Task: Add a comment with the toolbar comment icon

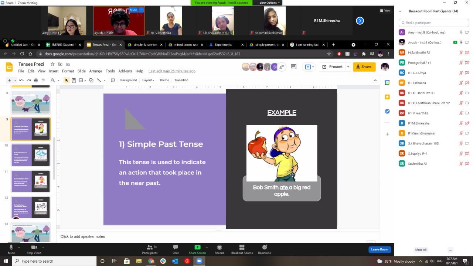Action: 113,80
